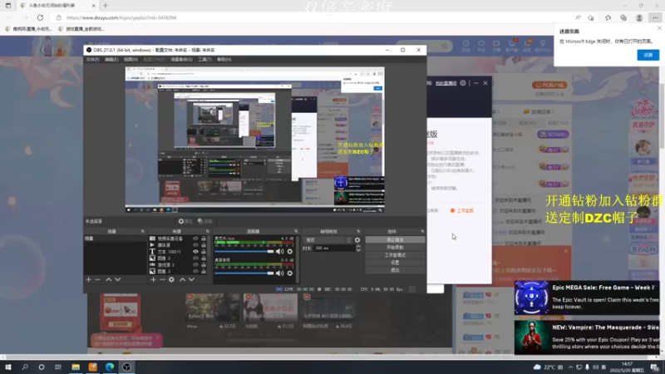Open OBS Studio from the taskbar
Image resolution: width=665 pixels, height=374 pixels.
pyautogui.click(x=127, y=367)
